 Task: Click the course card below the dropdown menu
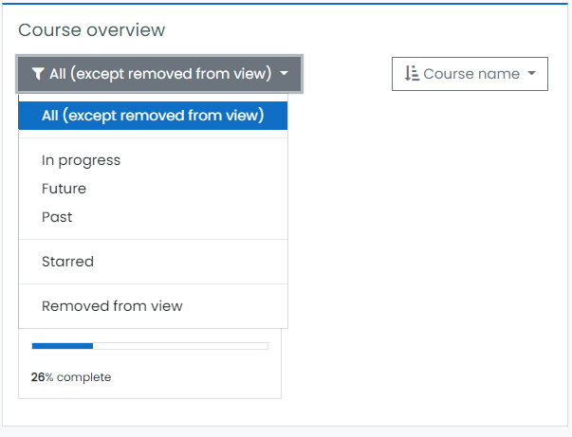coord(150,363)
